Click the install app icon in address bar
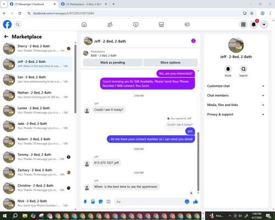Viewport: 275px width, 220px height. click(x=245, y=13)
